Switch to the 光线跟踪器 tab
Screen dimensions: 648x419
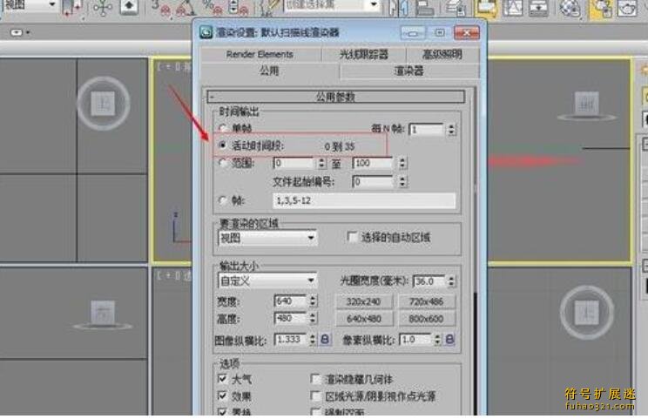pyautogui.click(x=364, y=54)
